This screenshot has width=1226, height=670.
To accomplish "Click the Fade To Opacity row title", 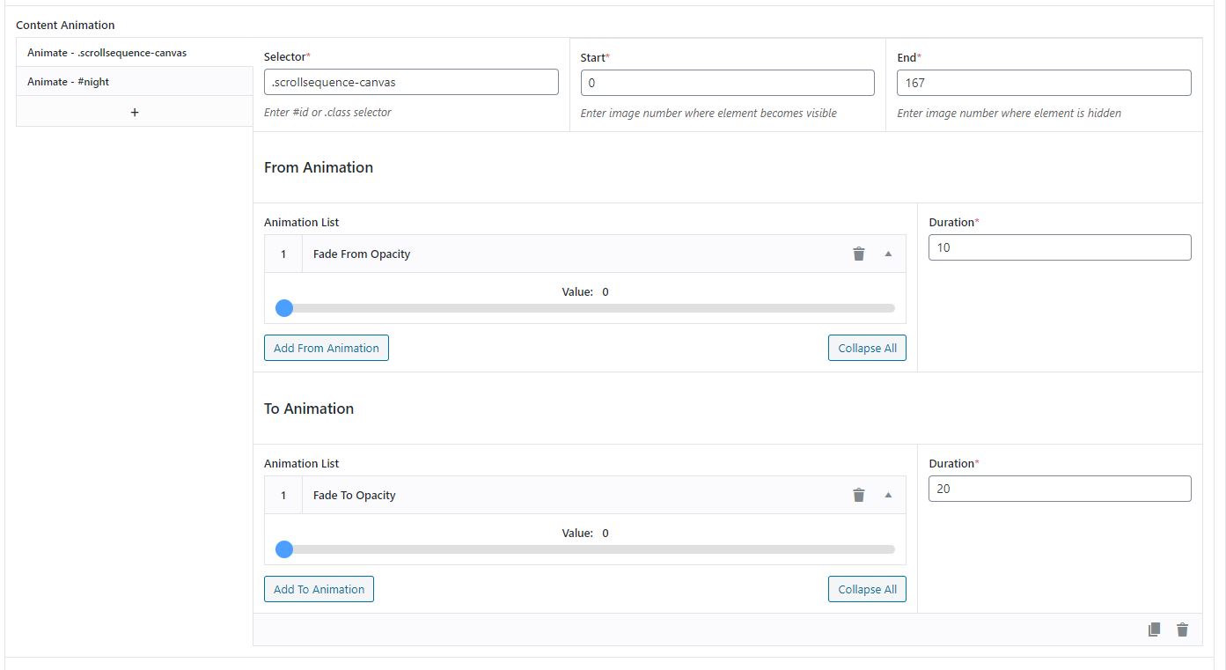I will pos(355,496).
